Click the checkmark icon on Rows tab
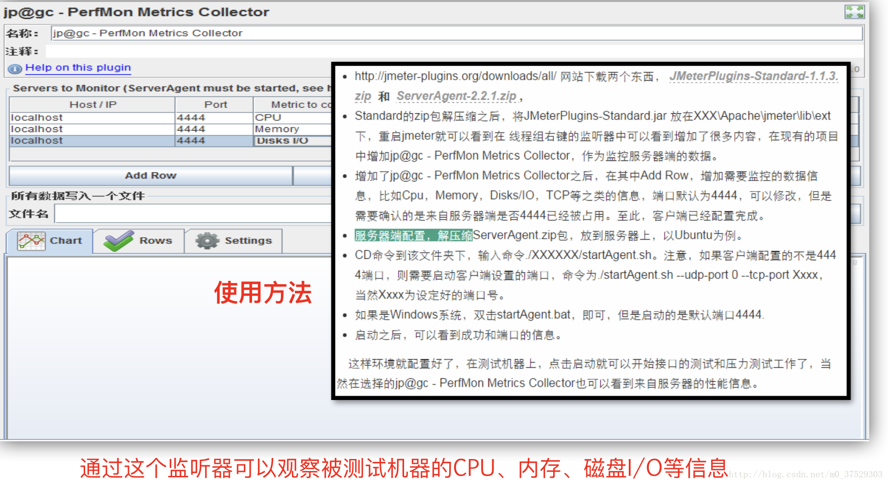 (118, 241)
